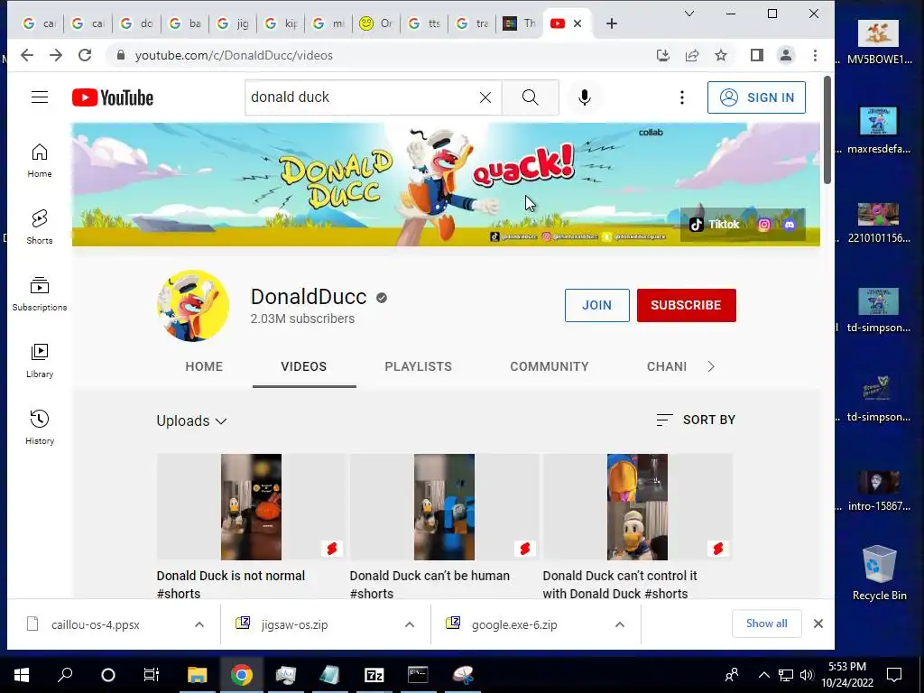Open a new browser tab
Viewport: 924px width, 693px height.
pyautogui.click(x=612, y=23)
